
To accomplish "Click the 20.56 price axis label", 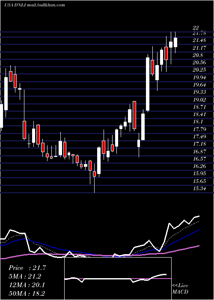I will [199, 63].
